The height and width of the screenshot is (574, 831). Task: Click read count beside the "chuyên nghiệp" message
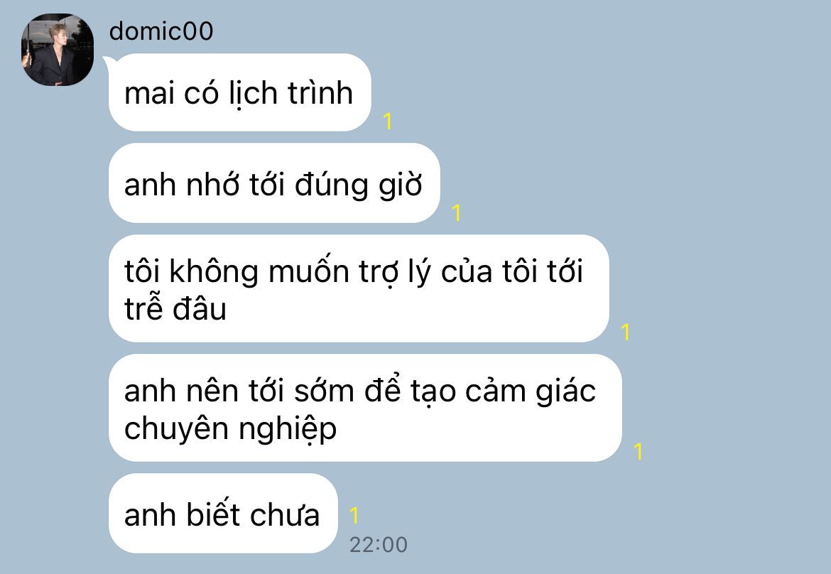click(x=638, y=452)
